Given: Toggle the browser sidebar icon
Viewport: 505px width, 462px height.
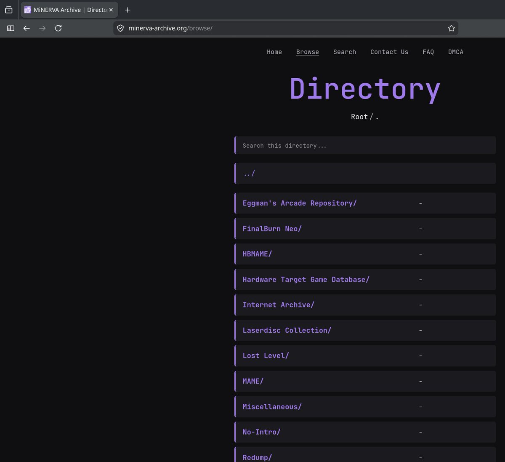Looking at the screenshot, I should (11, 28).
